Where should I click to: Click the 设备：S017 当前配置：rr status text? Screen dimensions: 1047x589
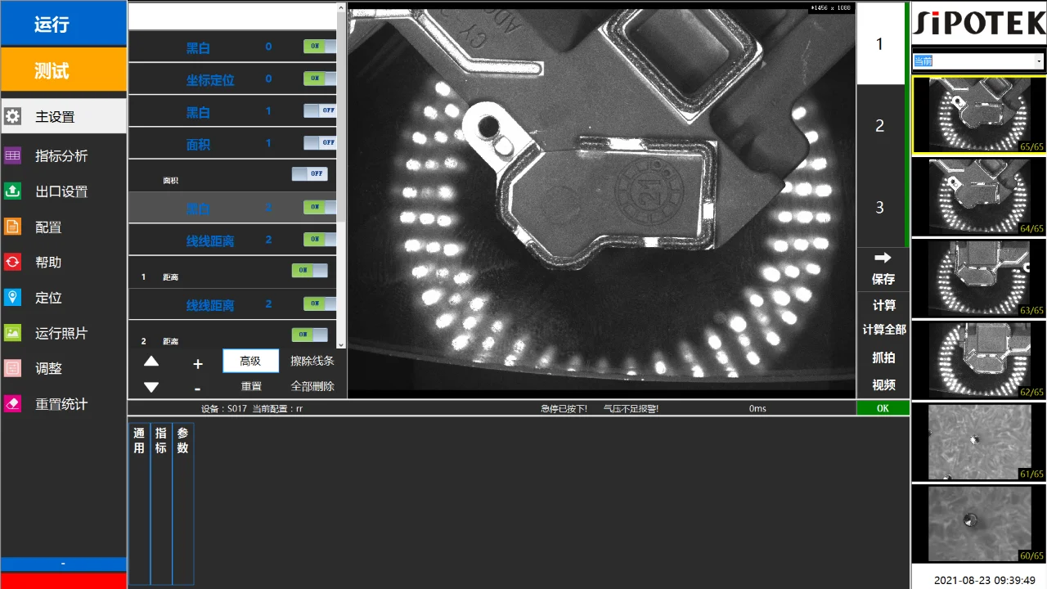pyautogui.click(x=252, y=408)
